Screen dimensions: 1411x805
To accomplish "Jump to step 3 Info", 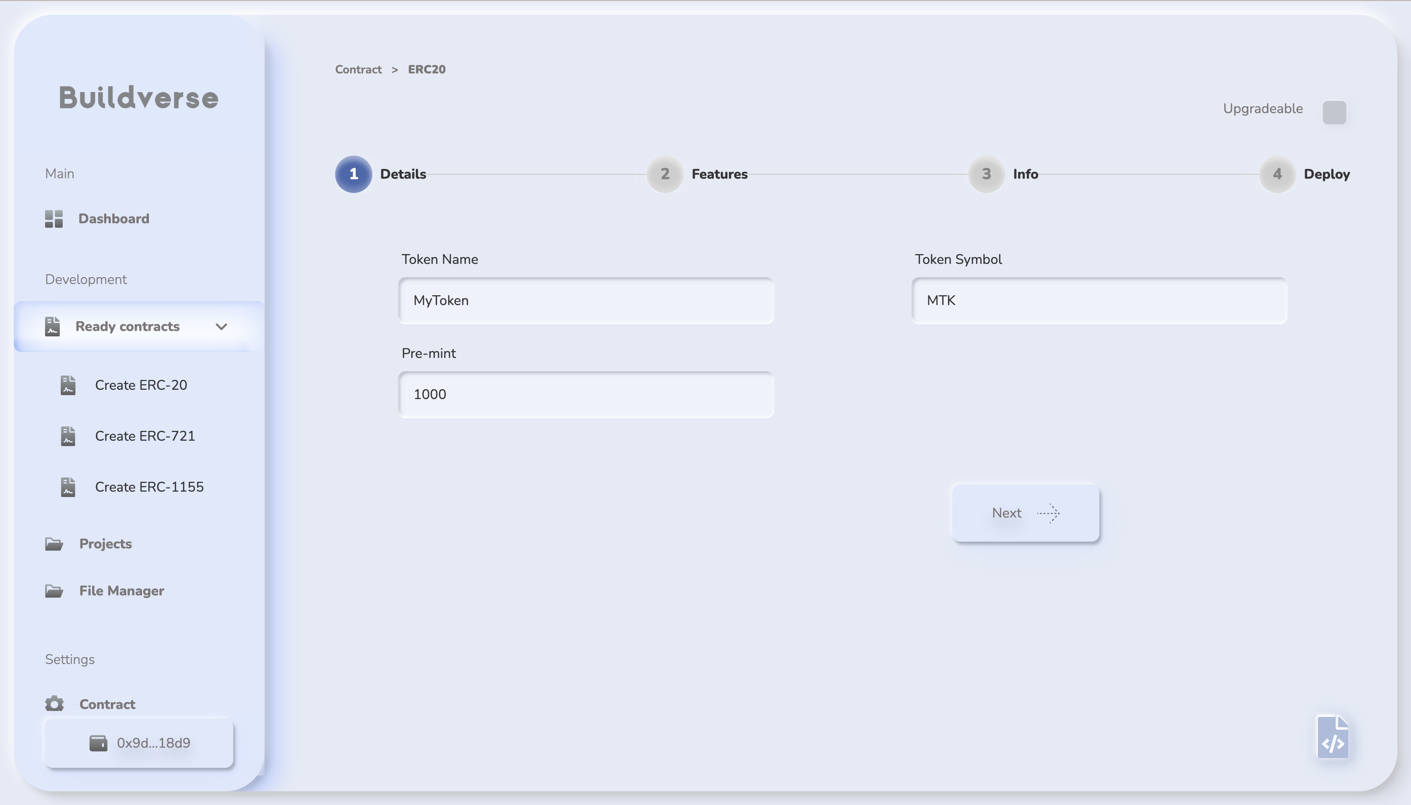I will [986, 174].
